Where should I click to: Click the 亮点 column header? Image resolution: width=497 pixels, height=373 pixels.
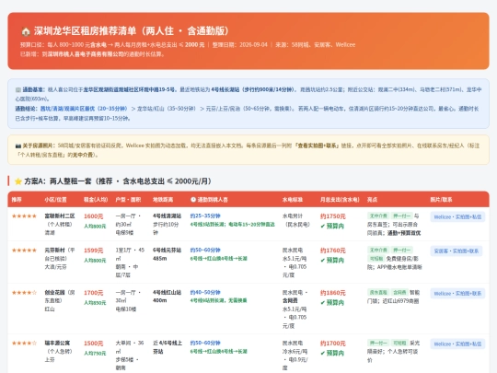pyautogui.click(x=372, y=200)
